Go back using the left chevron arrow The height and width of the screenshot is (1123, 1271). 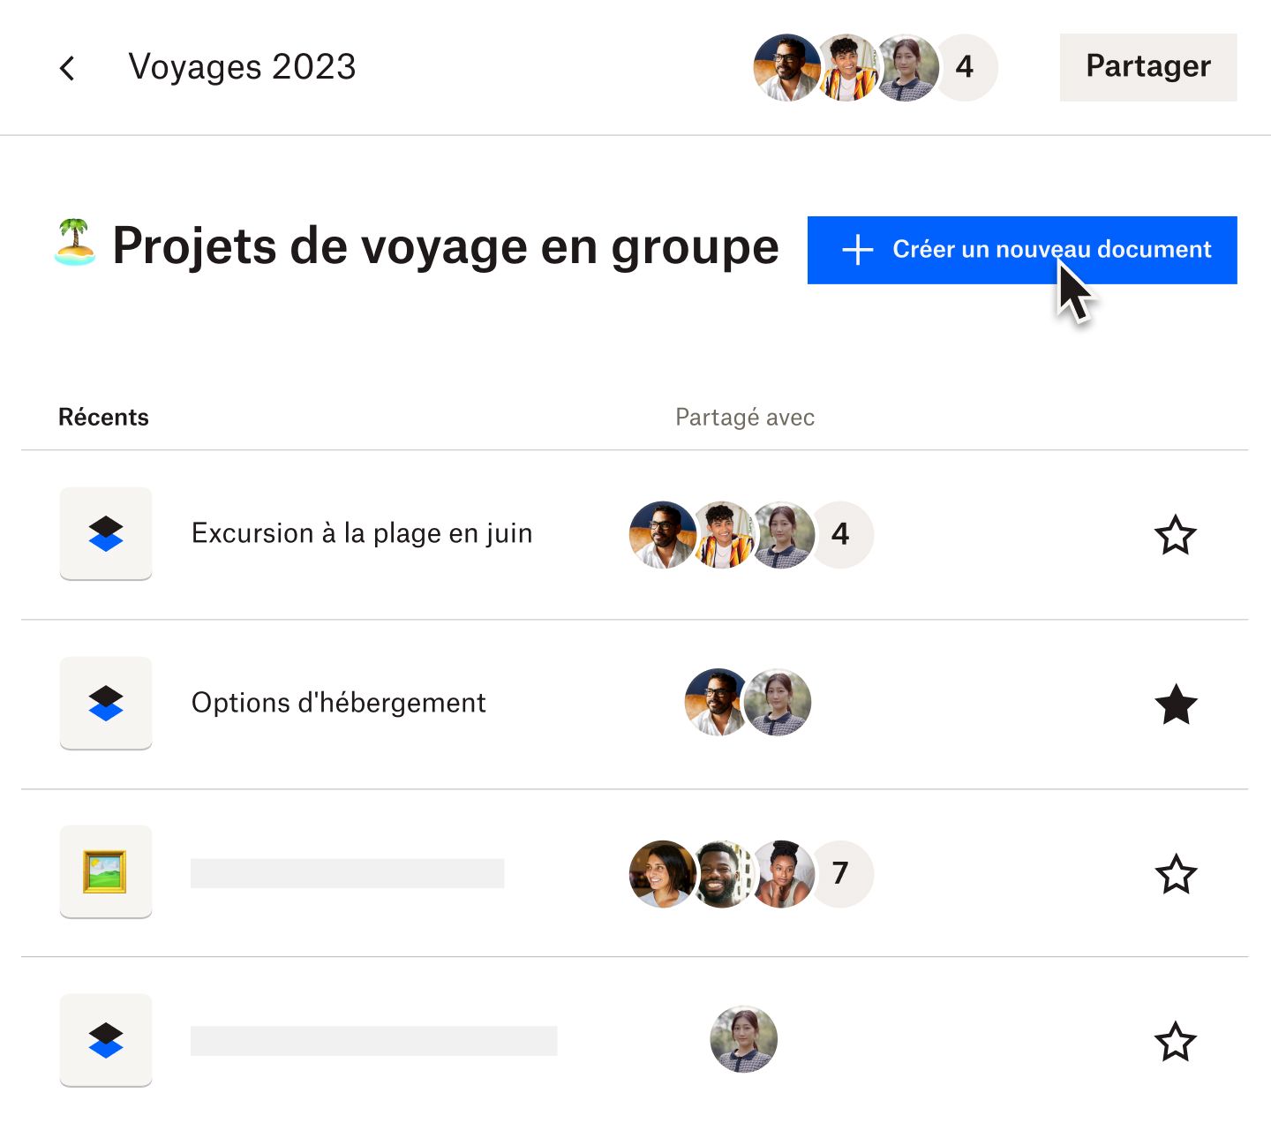pos(67,68)
